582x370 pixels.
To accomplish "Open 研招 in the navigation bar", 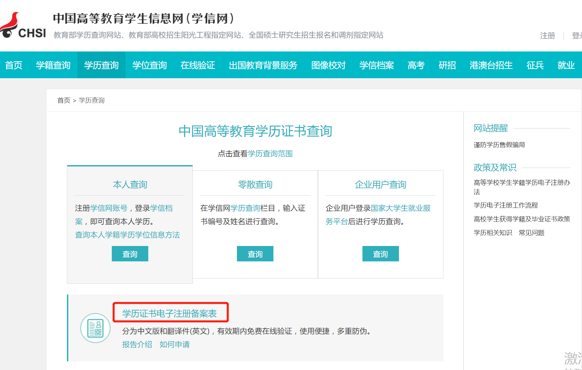I will pyautogui.click(x=447, y=65).
